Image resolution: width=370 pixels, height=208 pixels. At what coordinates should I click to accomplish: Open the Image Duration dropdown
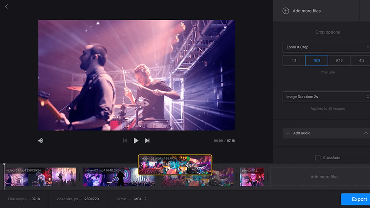point(326,97)
